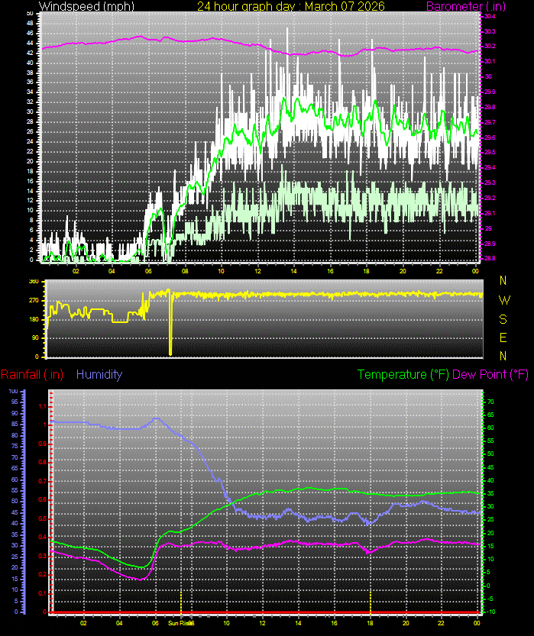Click the "Sun Rise" marker label

pos(180,623)
